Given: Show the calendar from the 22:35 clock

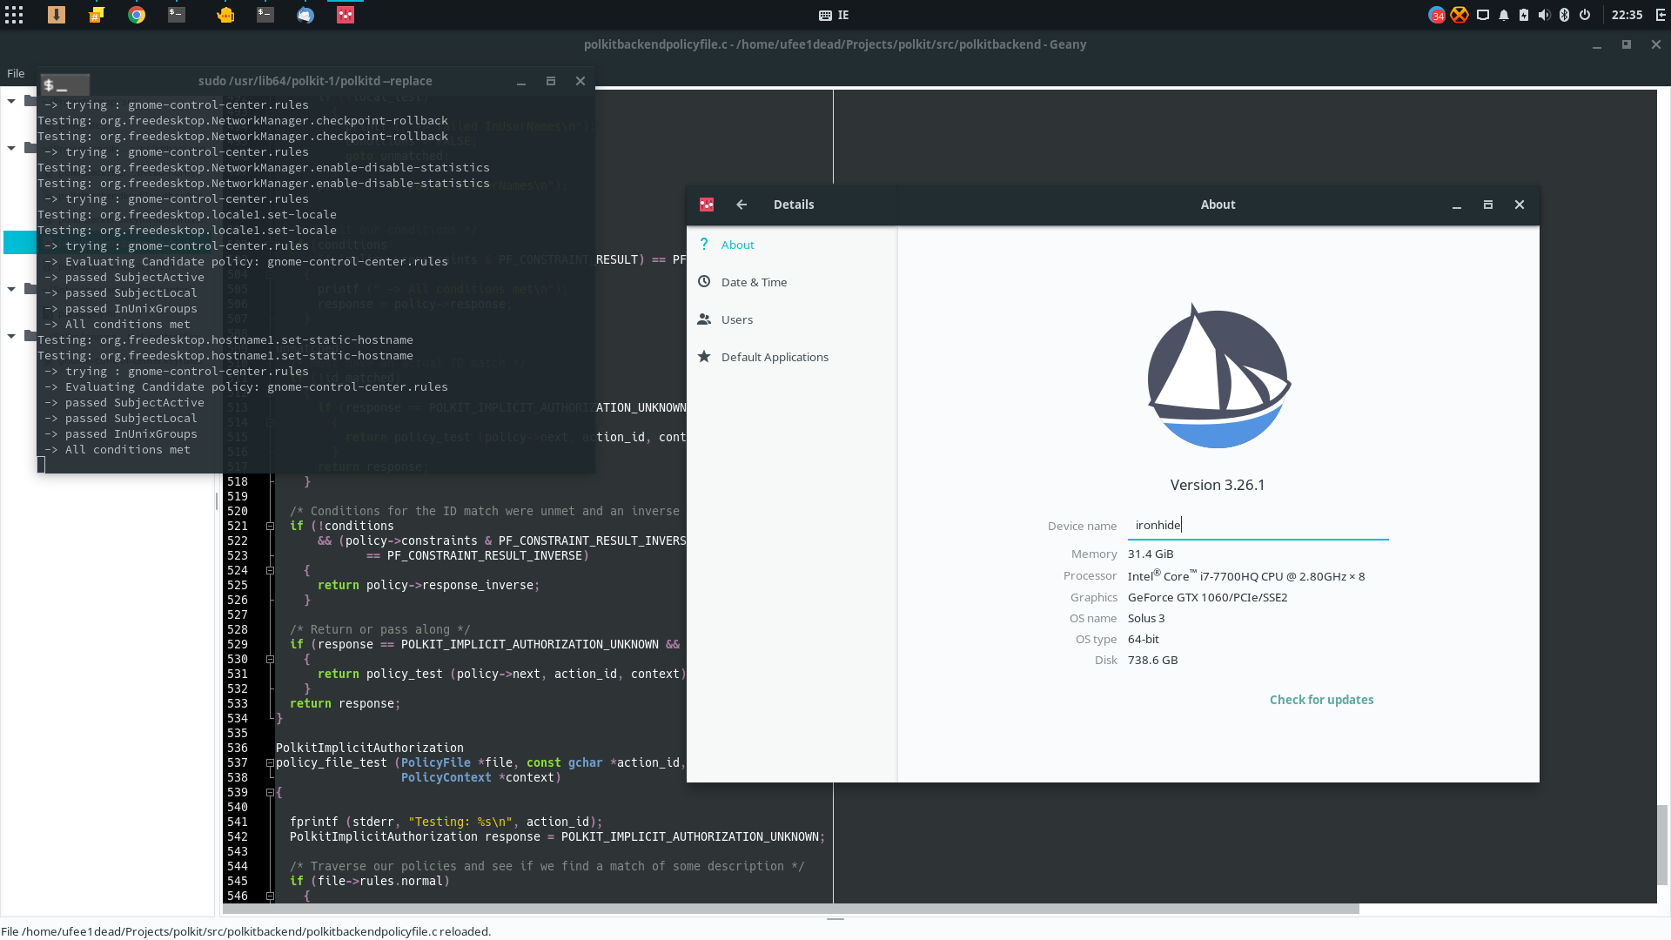Looking at the screenshot, I should click(x=1627, y=15).
